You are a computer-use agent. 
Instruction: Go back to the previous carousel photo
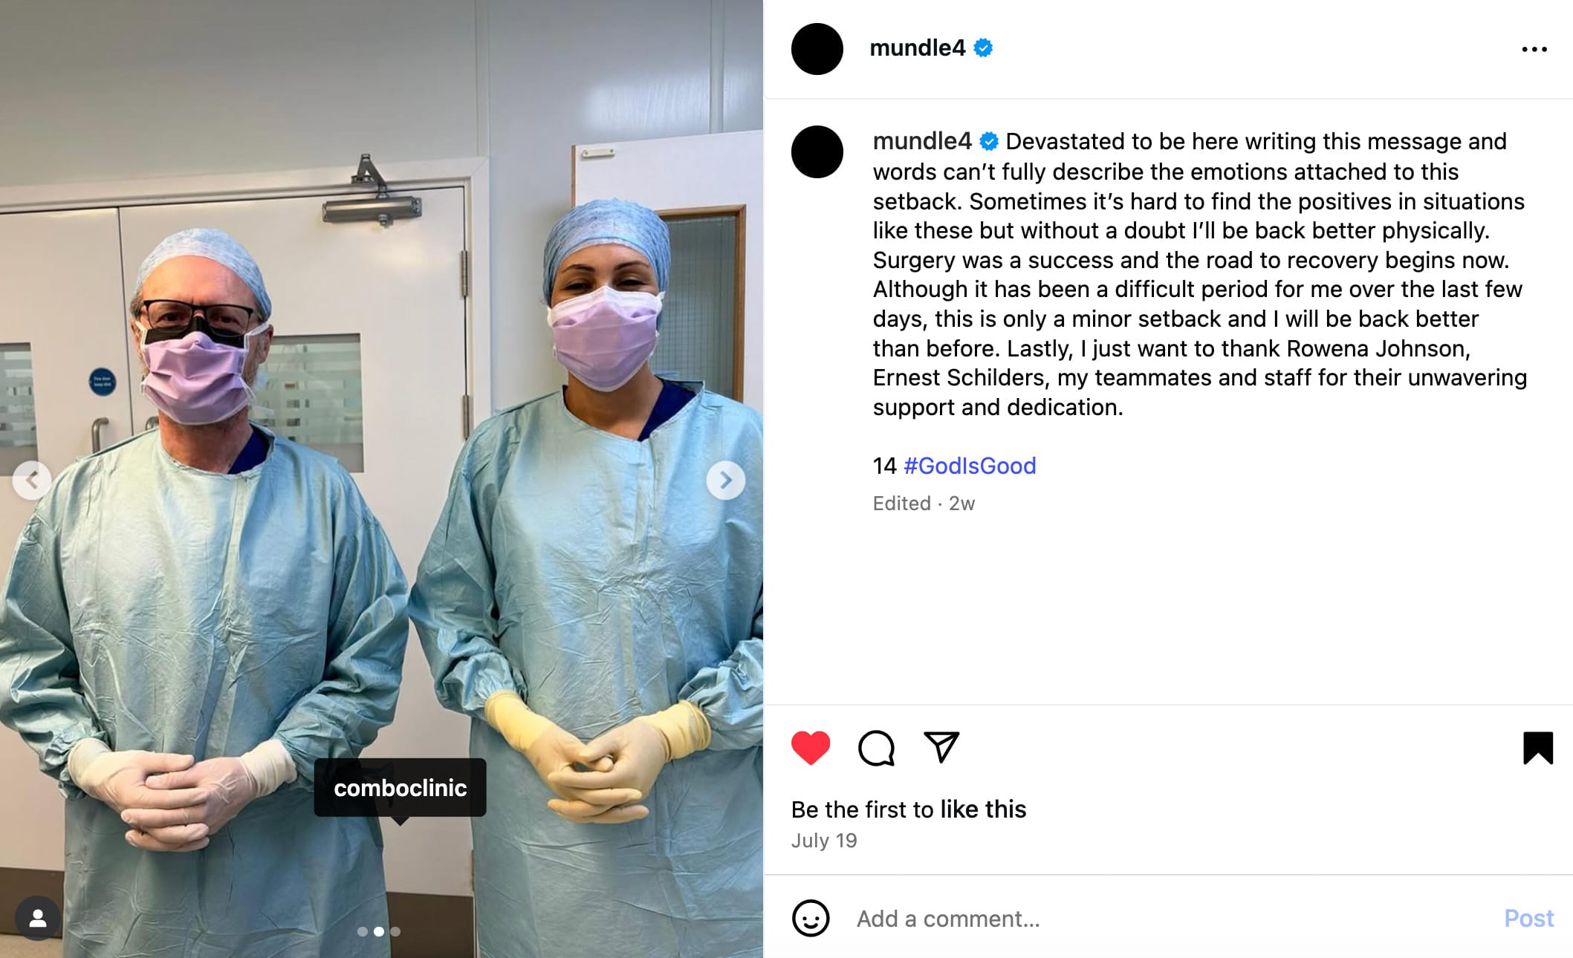tap(32, 480)
